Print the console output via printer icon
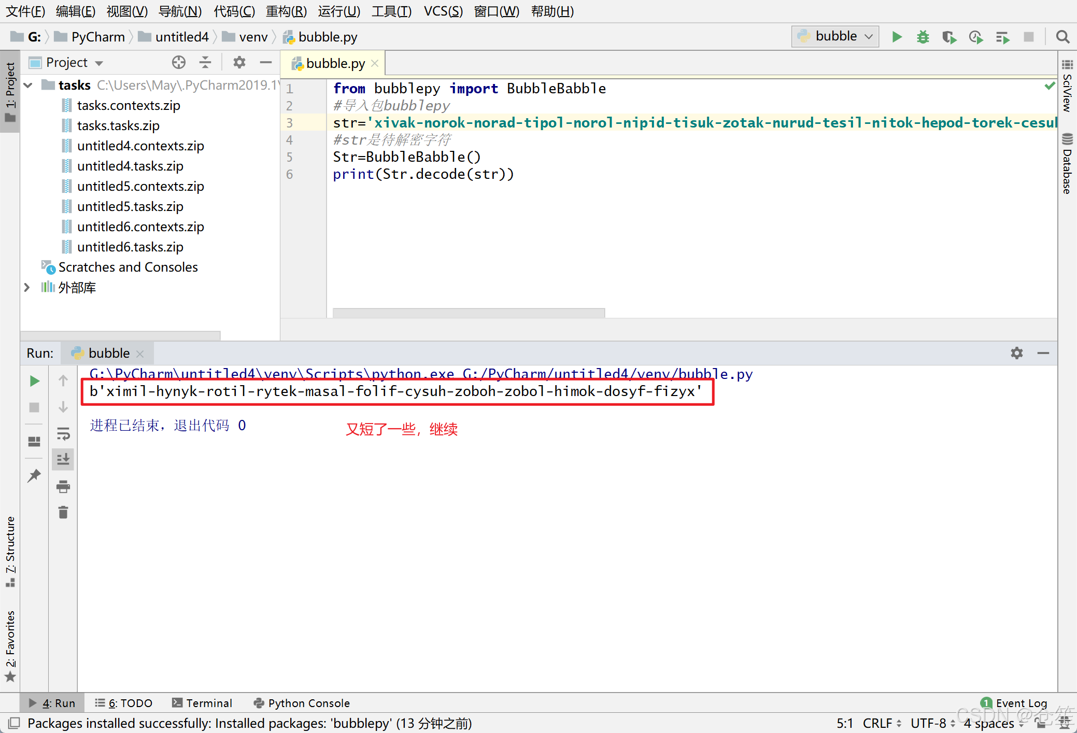 point(63,486)
